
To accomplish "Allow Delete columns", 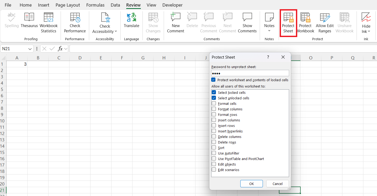I will (214, 137).
